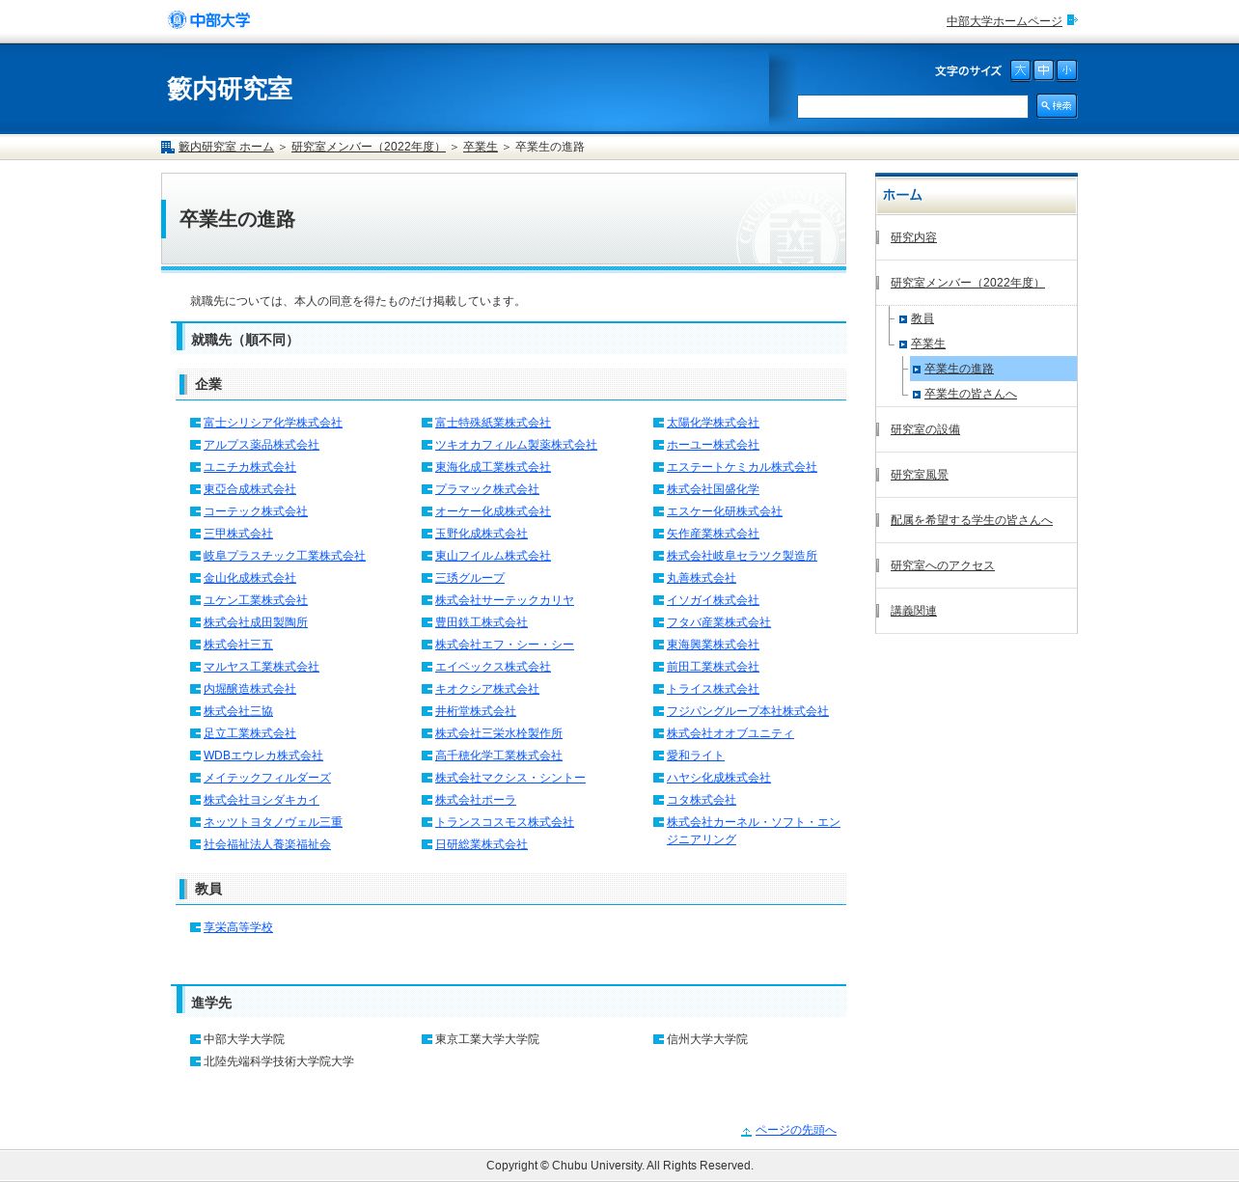Open 享栄高等学校 link
Screen dimensions: 1239x1182
coord(238,927)
